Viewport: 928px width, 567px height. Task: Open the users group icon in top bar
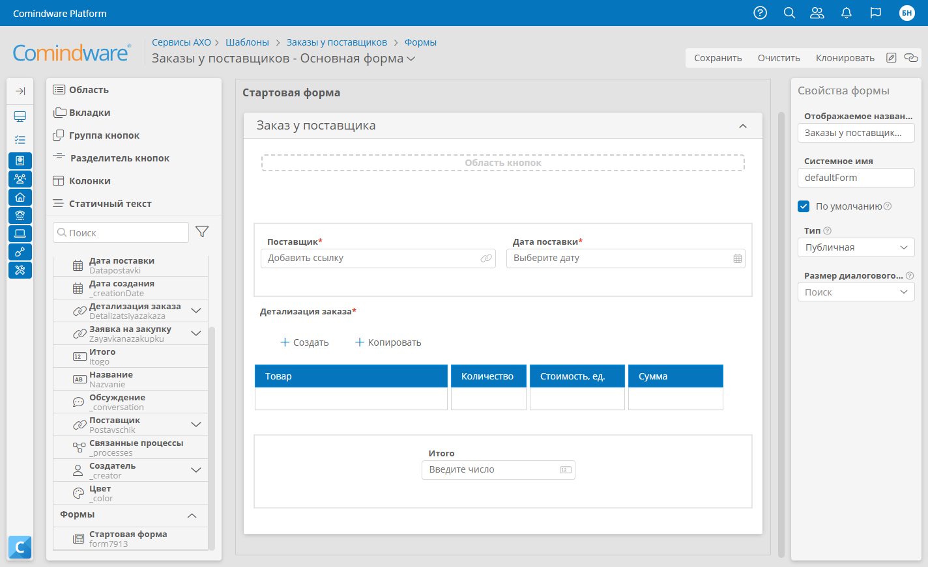click(817, 13)
